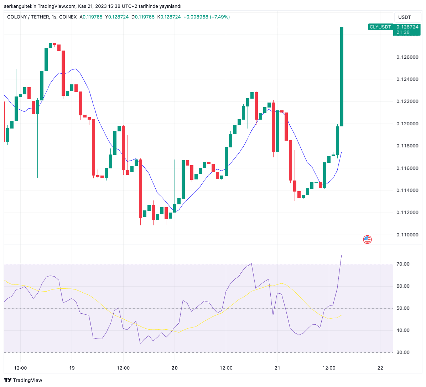Click the 0.126000 price axis label

coord(407,57)
